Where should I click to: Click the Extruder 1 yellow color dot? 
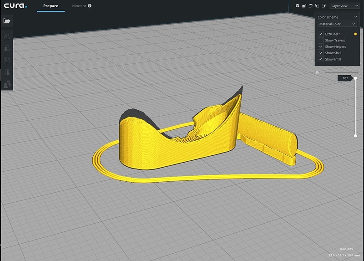pos(355,34)
